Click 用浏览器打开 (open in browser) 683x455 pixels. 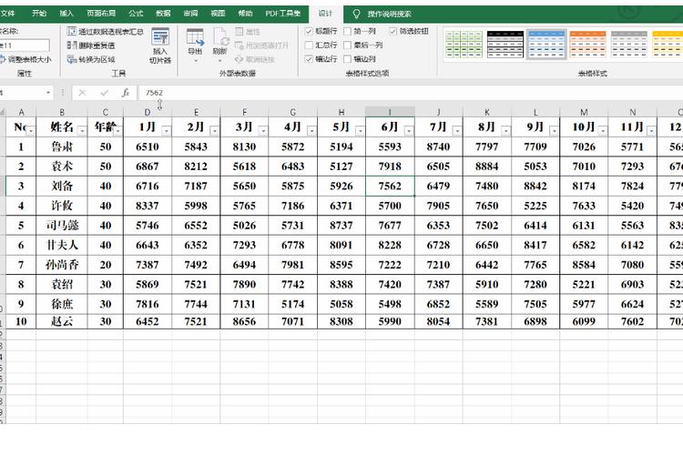tap(261, 45)
